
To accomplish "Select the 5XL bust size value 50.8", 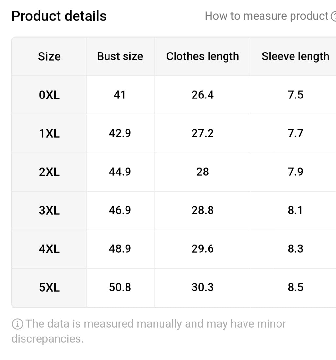I will 120,287.
